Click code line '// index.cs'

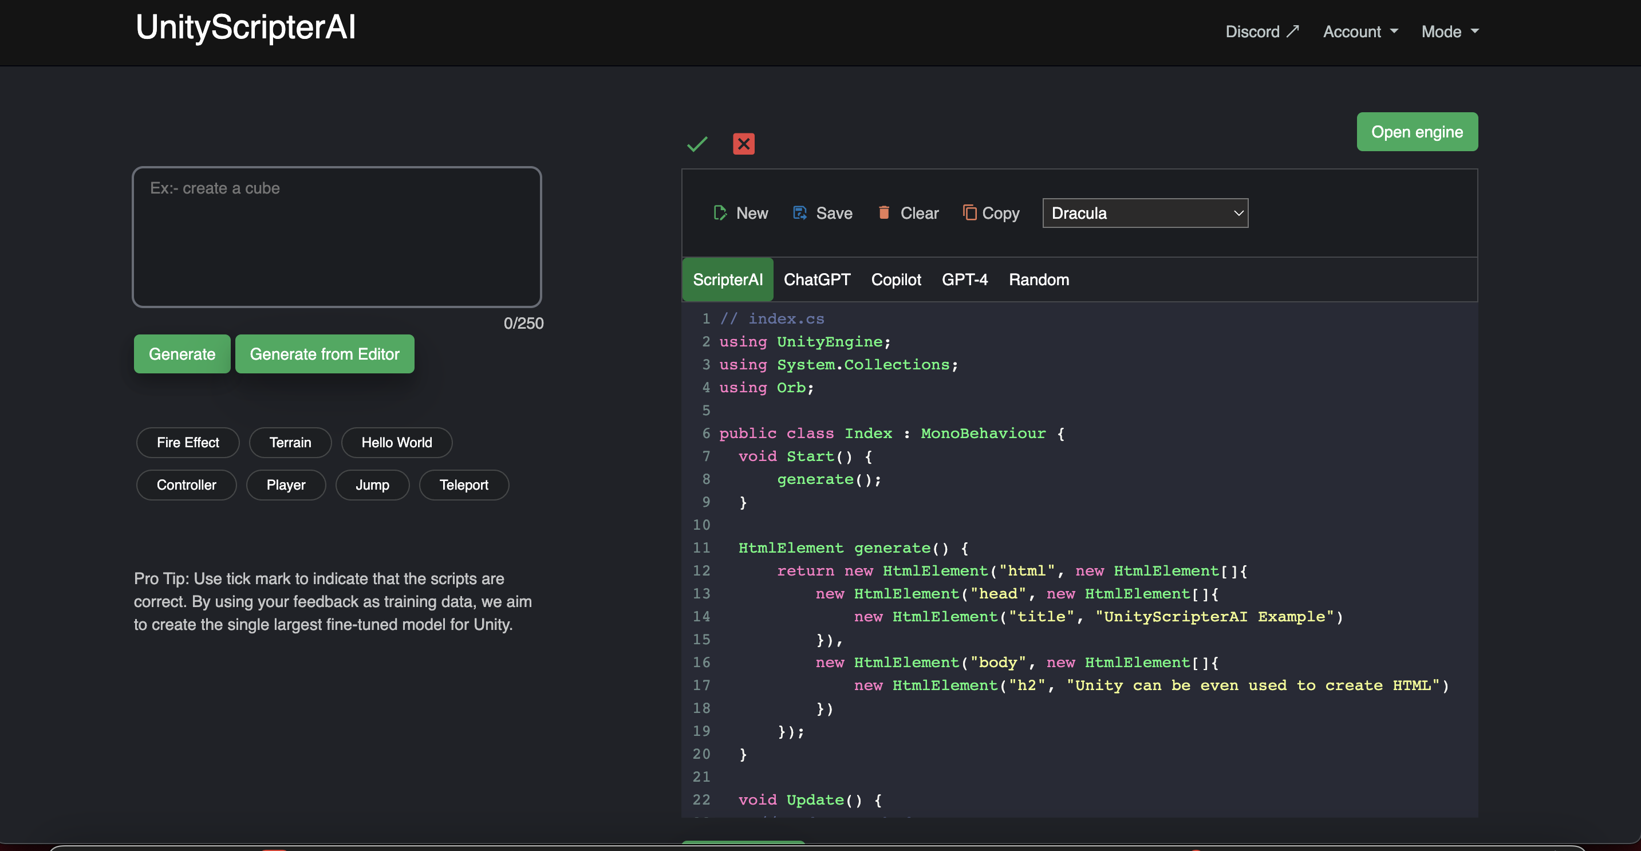[771, 318]
